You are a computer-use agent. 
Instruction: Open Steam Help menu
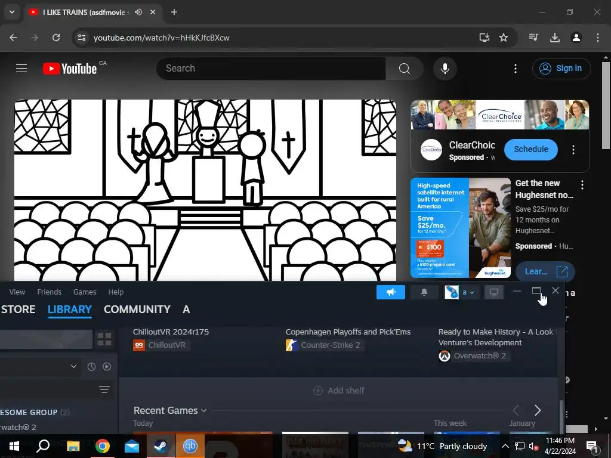(116, 292)
